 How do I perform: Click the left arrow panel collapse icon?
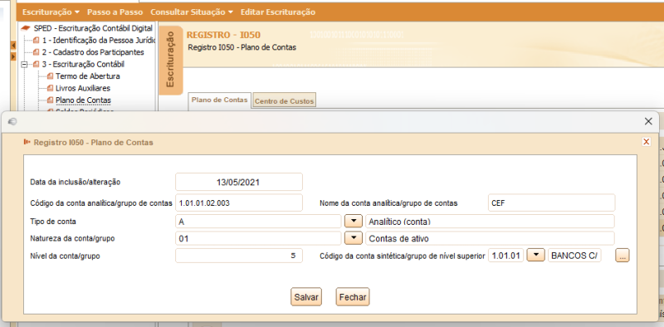point(13,46)
